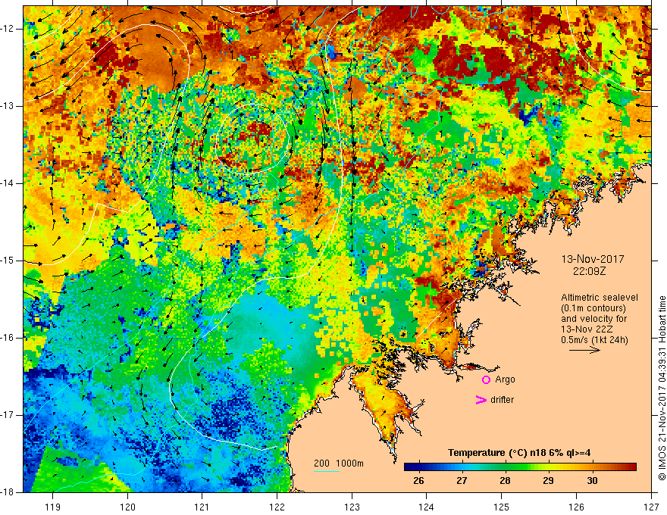
Task: Click the latitude axis label -16
Action: tap(8, 338)
